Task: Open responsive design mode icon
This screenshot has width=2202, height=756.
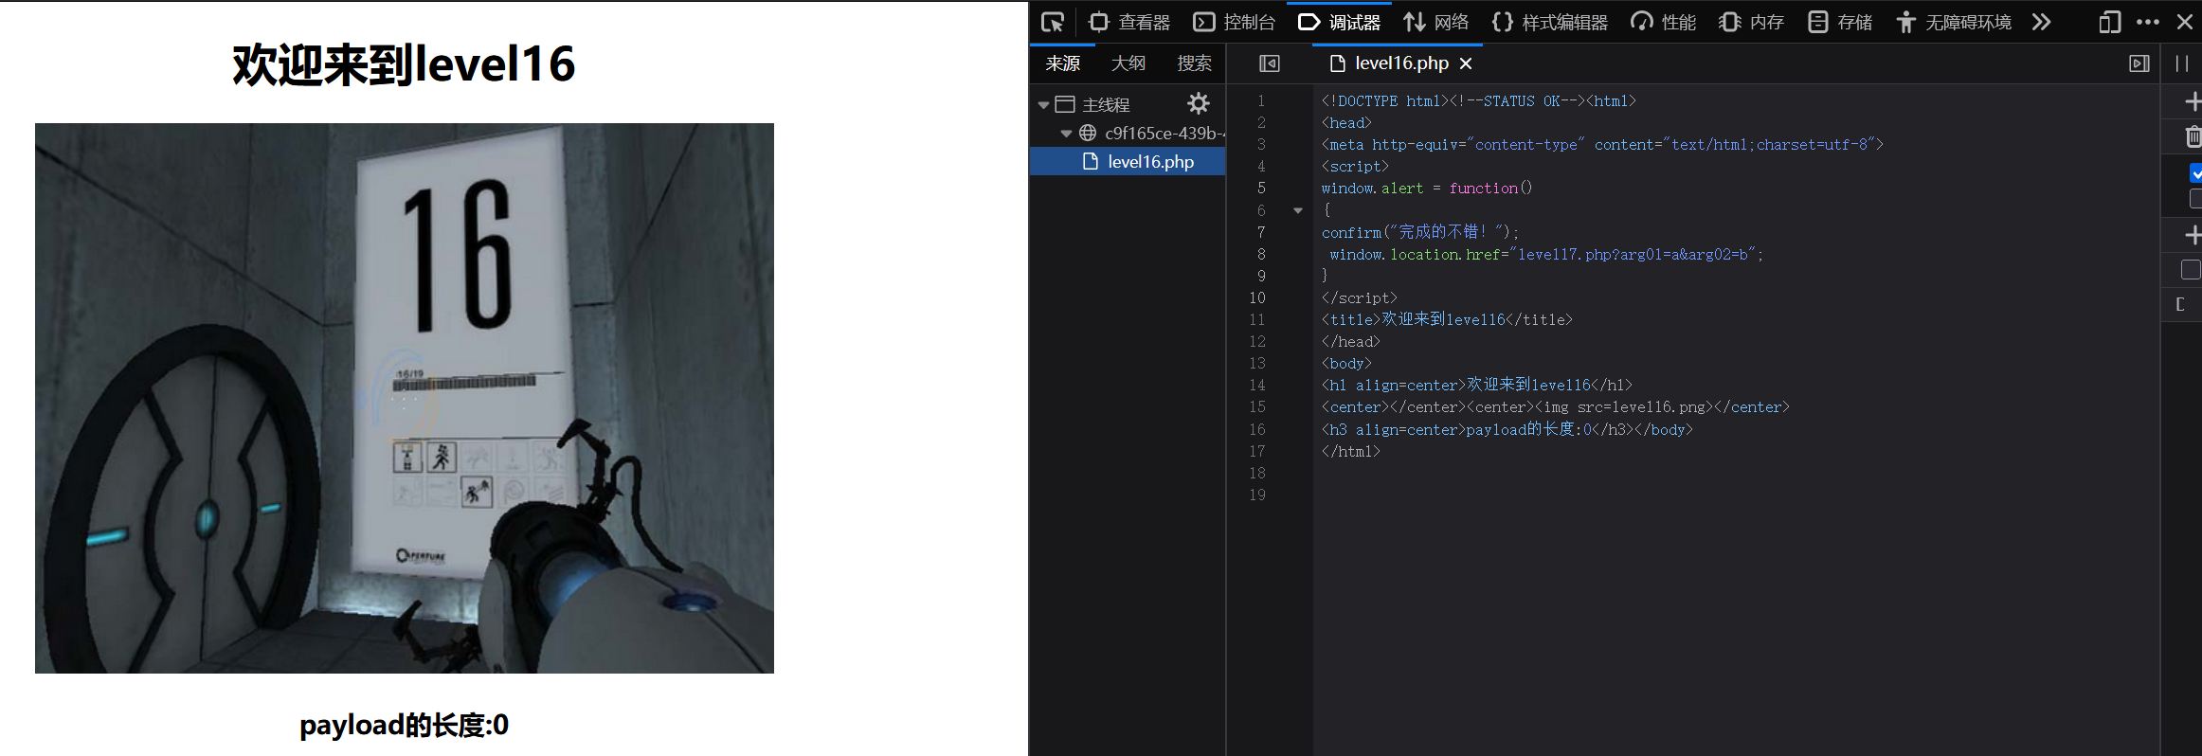Action: coord(2109,22)
